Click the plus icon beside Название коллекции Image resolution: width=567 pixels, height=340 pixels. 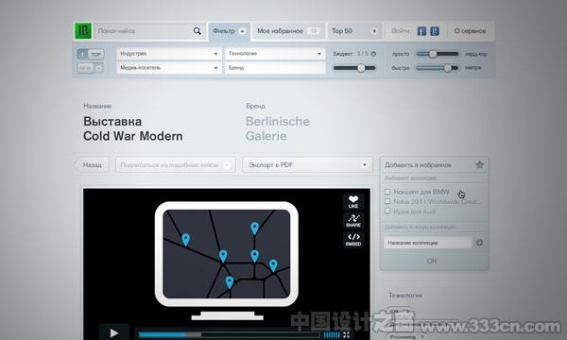[479, 243]
